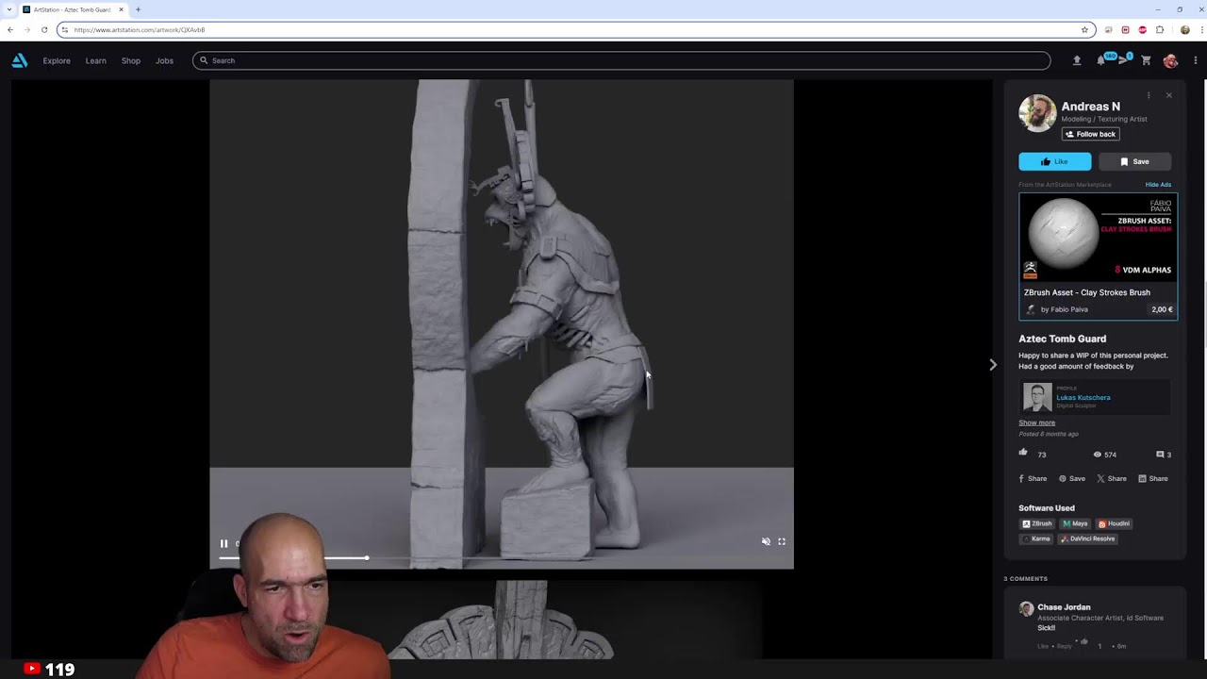The height and width of the screenshot is (679, 1207).
Task: Click the thumbs-up likes count icon
Action: click(1023, 454)
